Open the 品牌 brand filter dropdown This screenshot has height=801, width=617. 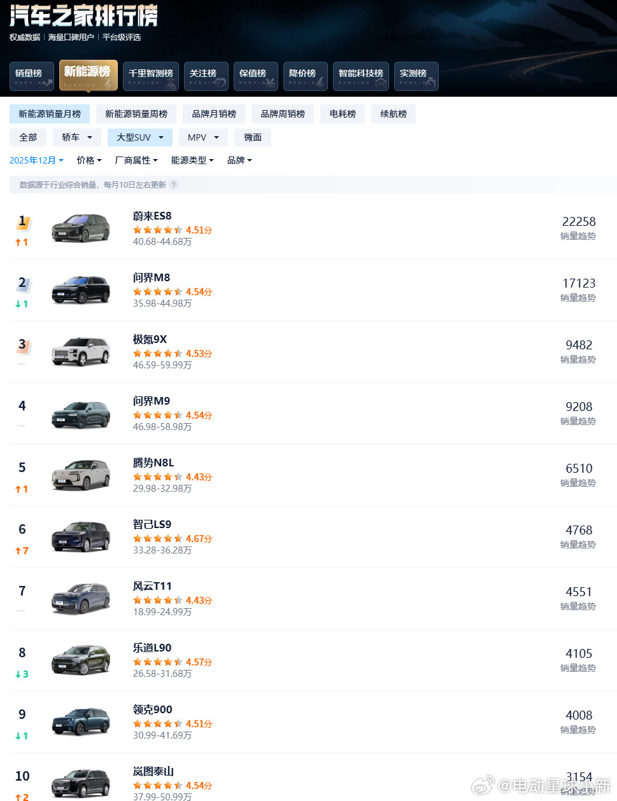tap(239, 160)
